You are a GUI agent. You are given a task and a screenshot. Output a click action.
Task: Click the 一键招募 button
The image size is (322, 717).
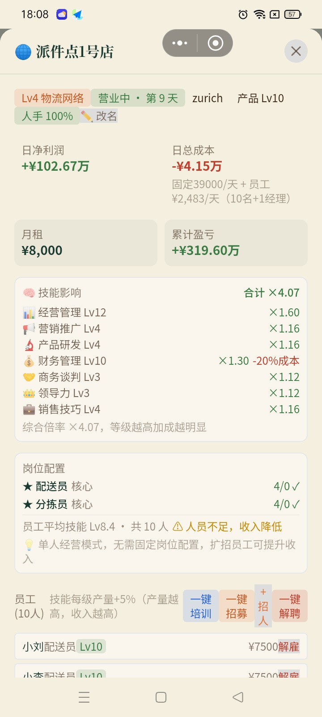tap(237, 606)
